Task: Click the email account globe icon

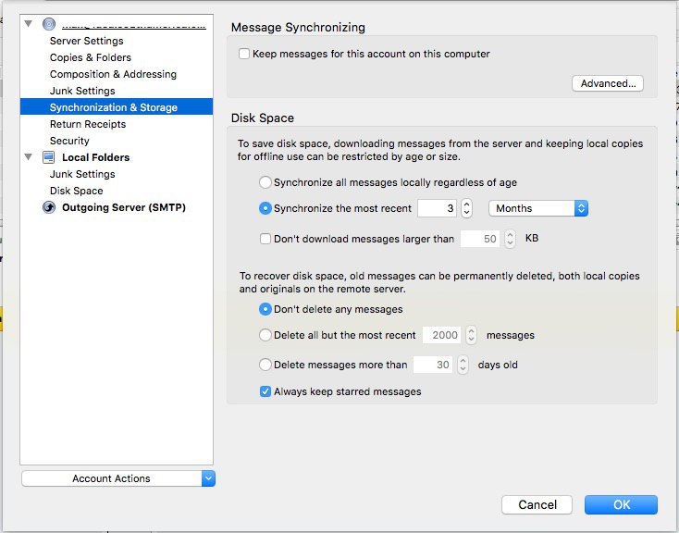Action: [x=49, y=24]
